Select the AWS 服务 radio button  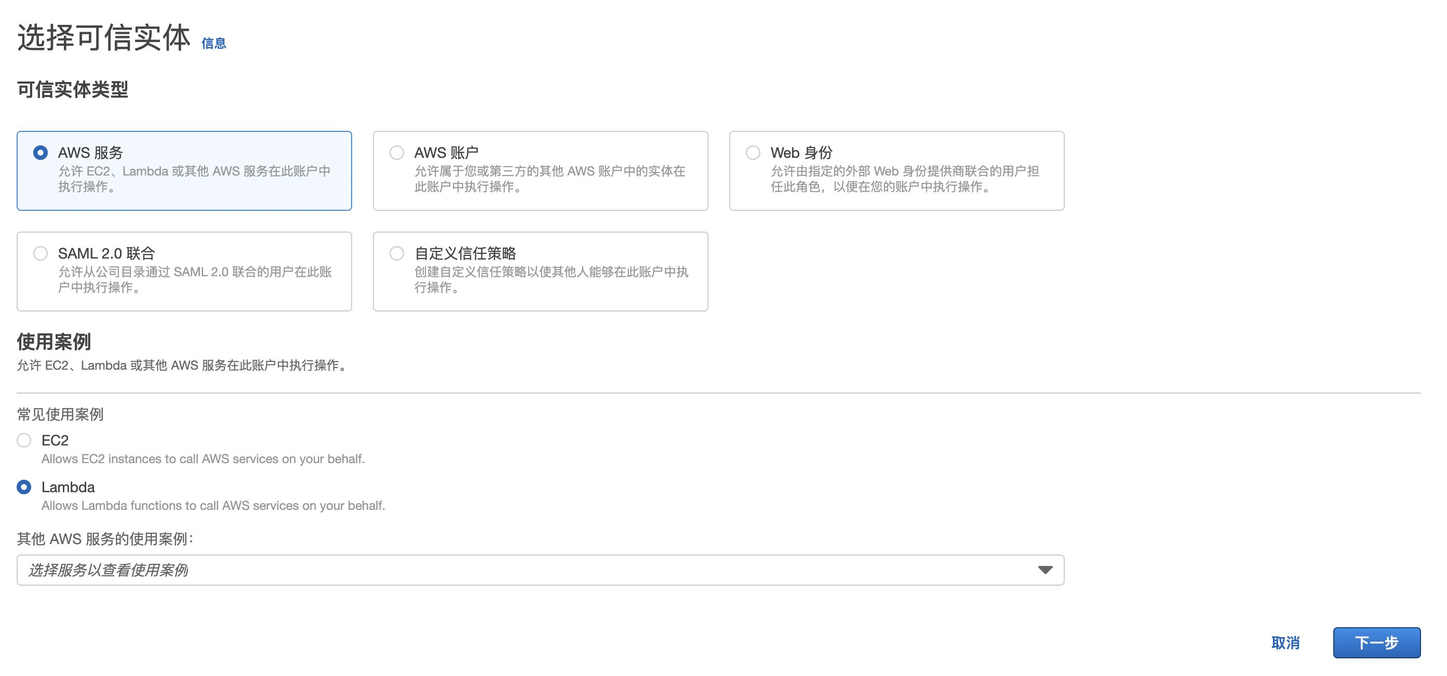(41, 153)
